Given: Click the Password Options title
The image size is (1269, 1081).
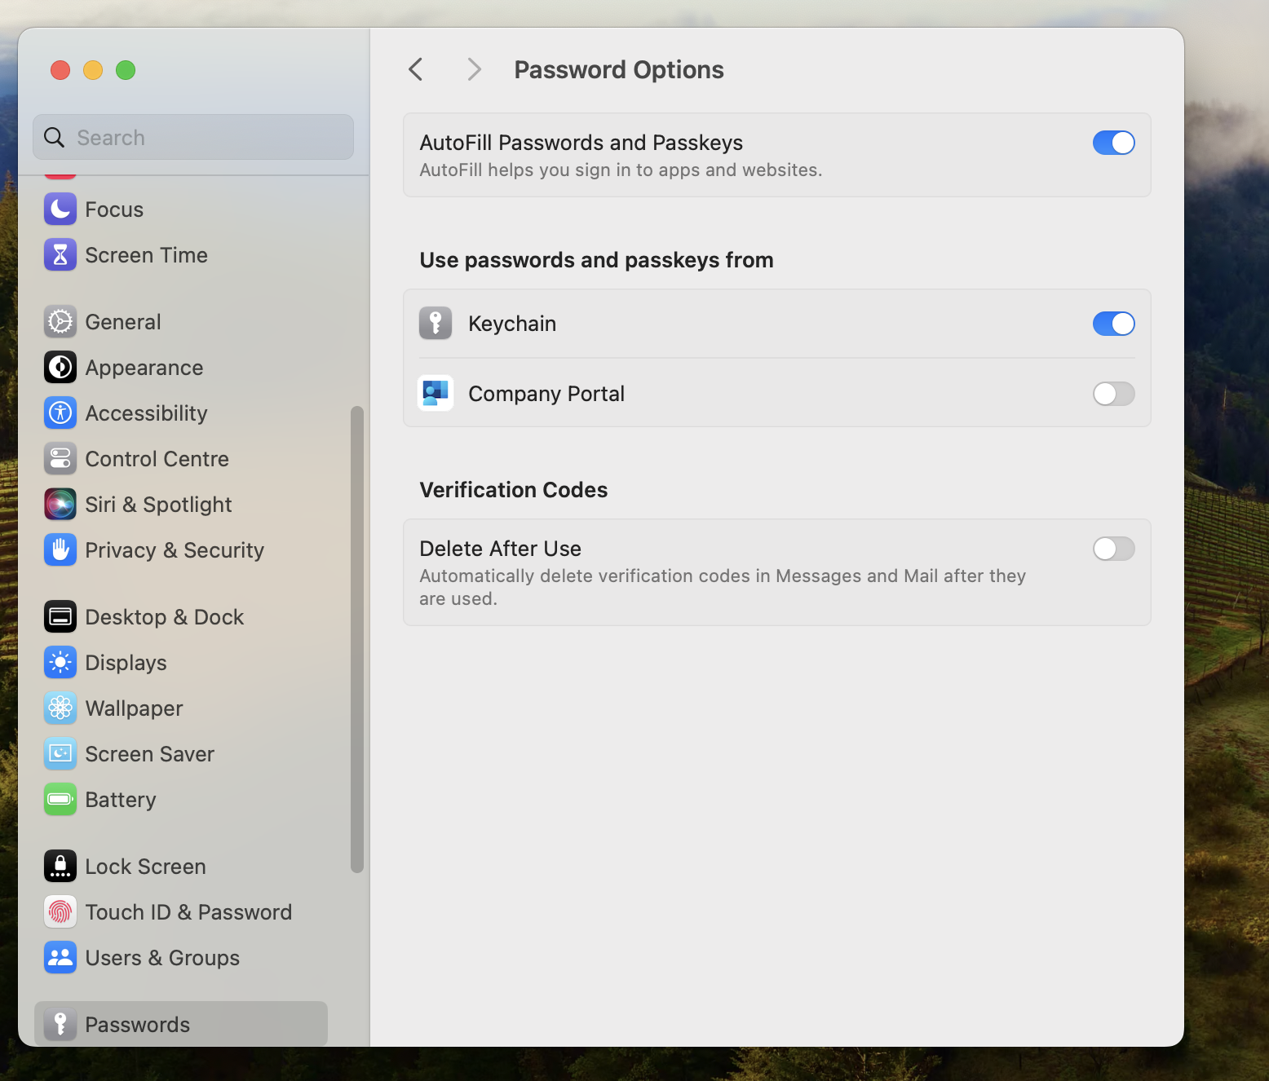Looking at the screenshot, I should pos(619,70).
